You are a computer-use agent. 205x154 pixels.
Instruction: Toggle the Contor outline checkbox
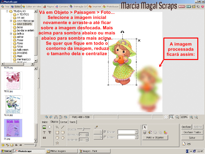coord(105,137)
